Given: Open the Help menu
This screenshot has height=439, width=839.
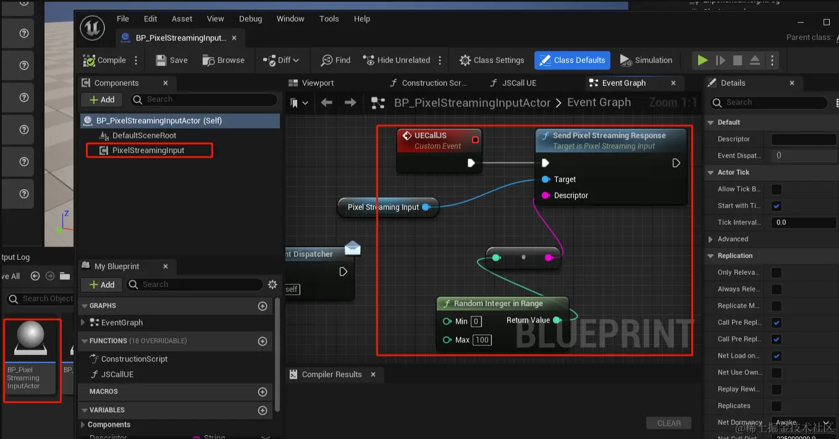Looking at the screenshot, I should click(x=362, y=19).
